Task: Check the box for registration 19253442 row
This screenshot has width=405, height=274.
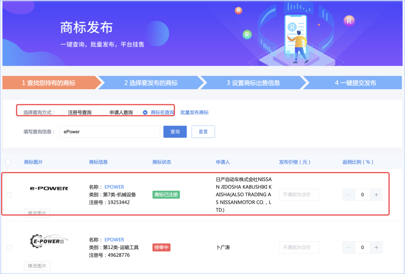Action: 9,195
